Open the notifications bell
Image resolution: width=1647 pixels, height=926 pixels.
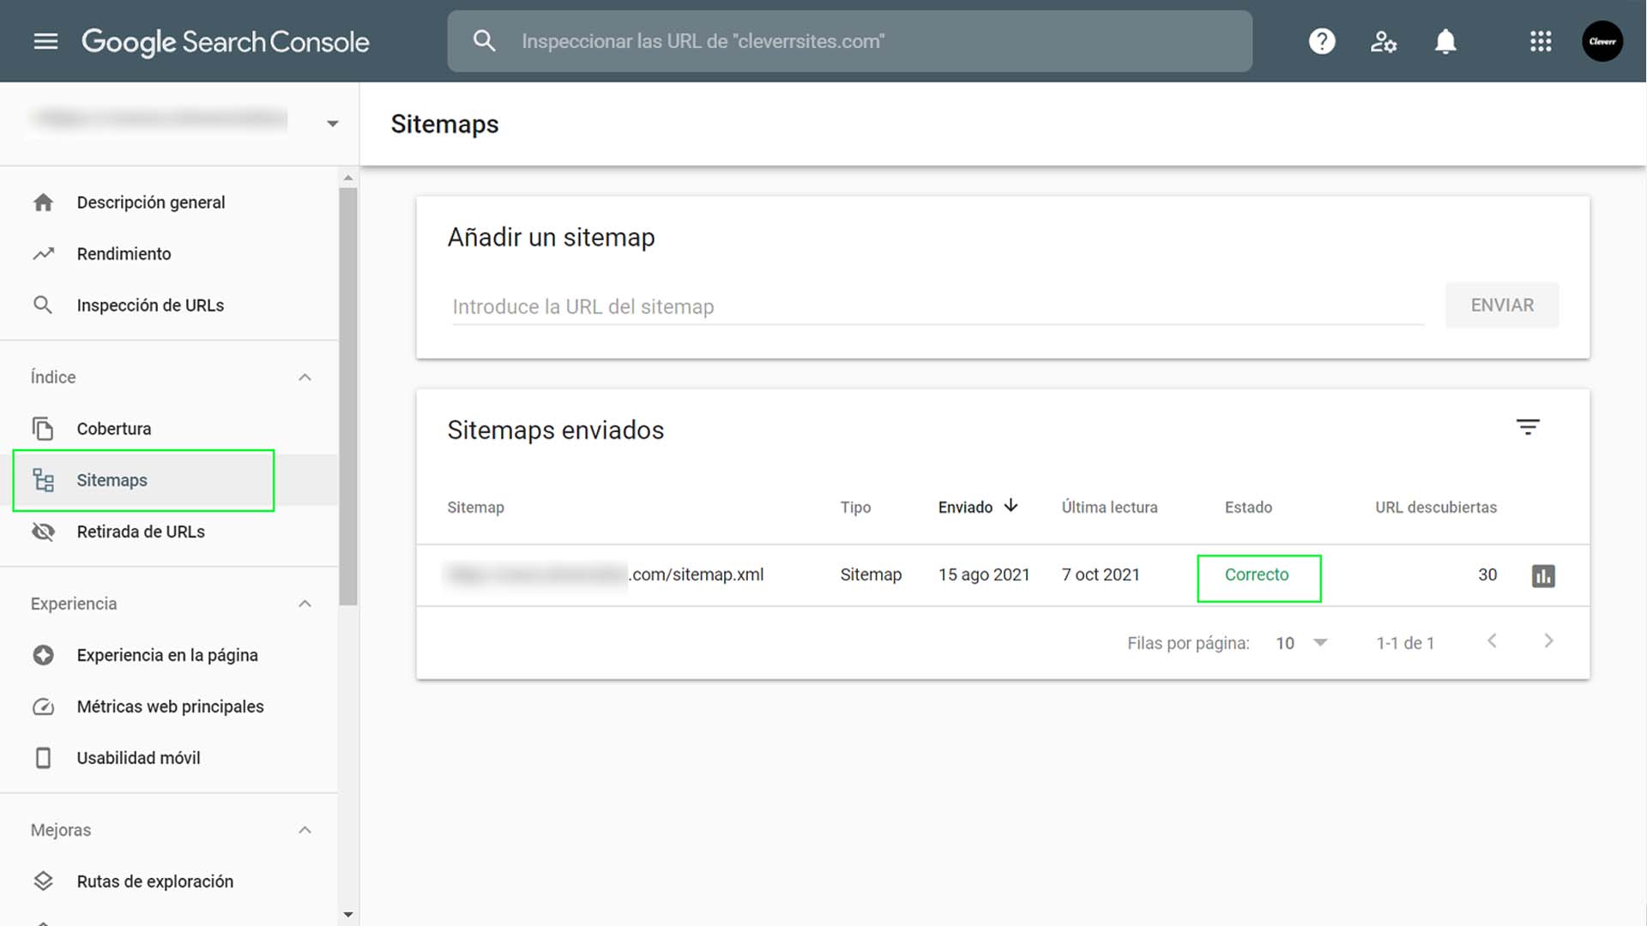click(1445, 41)
